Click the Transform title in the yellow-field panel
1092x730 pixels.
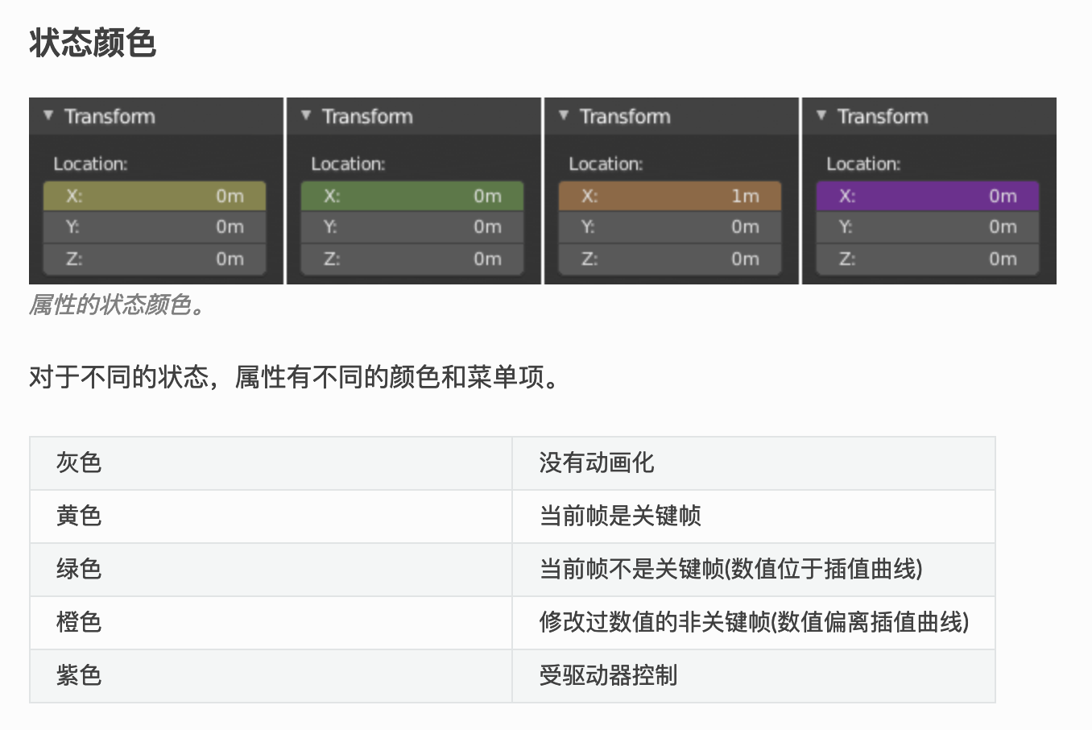(110, 116)
